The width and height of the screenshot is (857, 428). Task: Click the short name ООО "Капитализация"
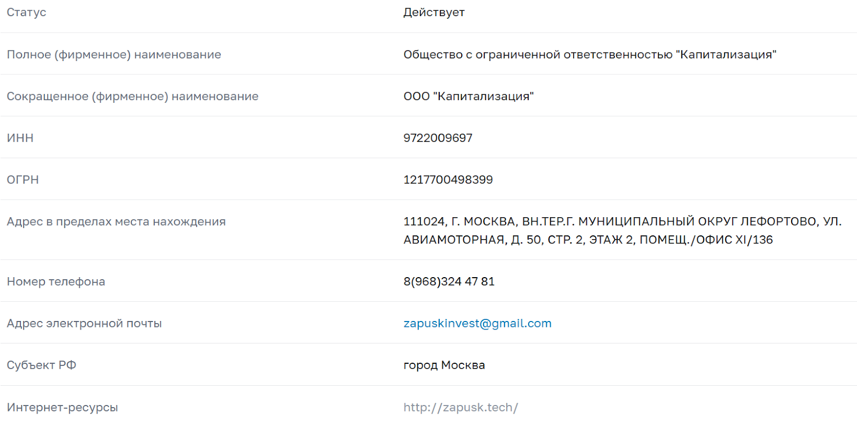(469, 96)
